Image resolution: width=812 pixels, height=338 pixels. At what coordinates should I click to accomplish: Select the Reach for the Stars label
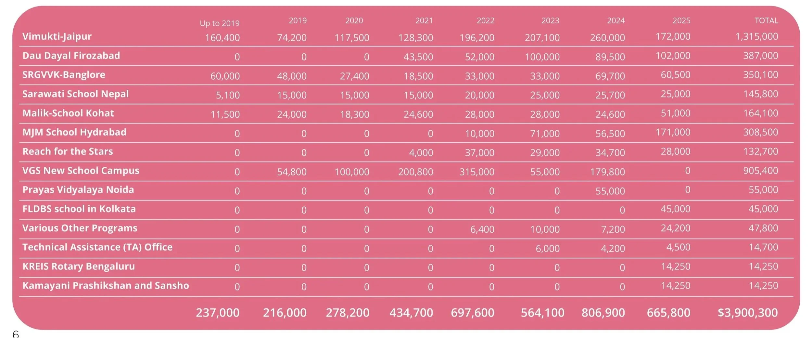point(68,151)
